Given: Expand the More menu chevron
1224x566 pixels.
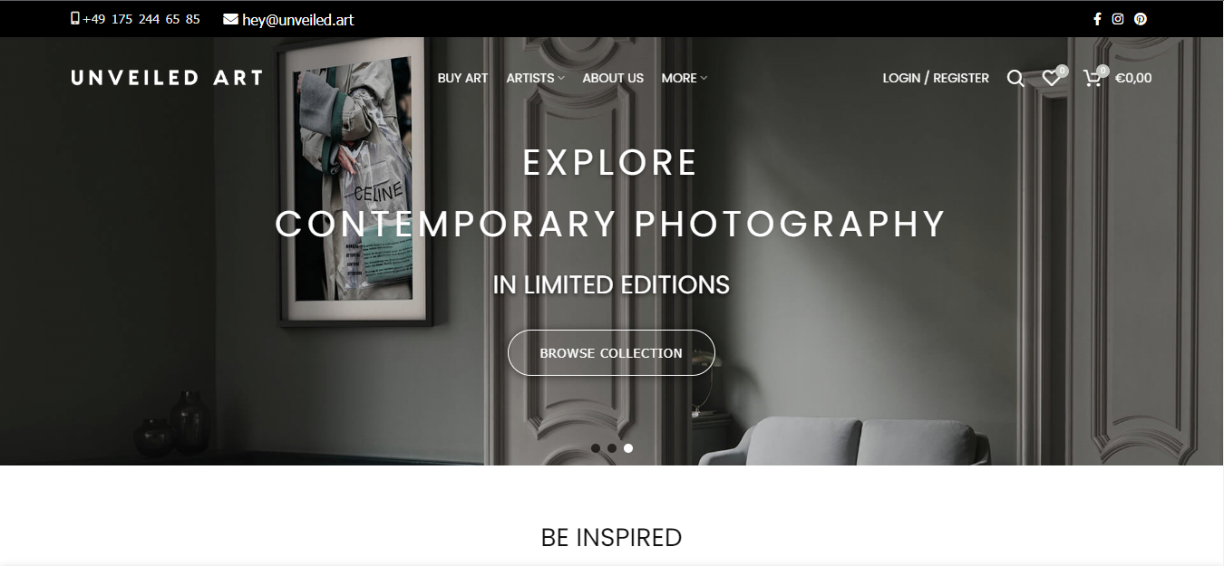Looking at the screenshot, I should (x=704, y=79).
